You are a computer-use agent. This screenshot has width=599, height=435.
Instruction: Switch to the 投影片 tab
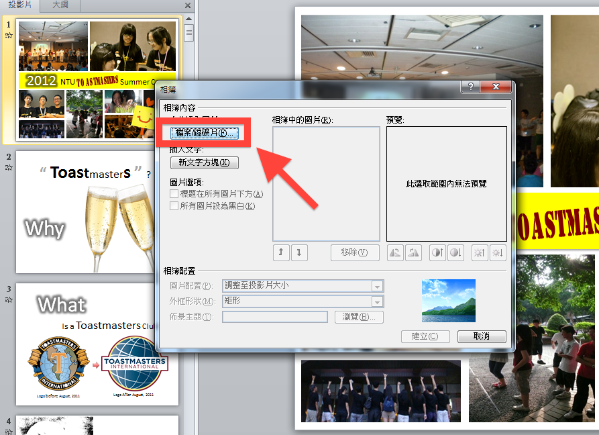[20, 5]
